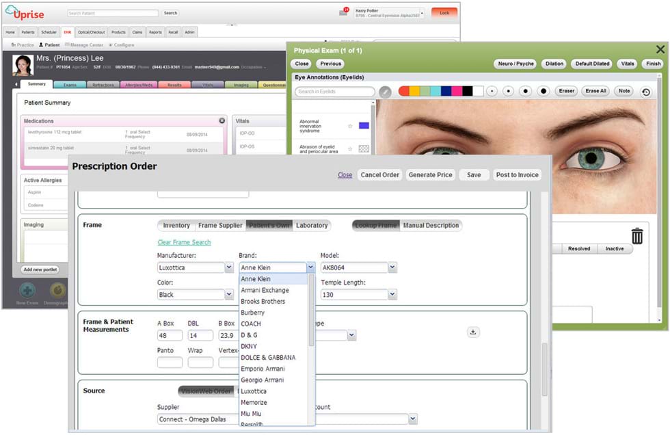670x435 pixels.
Task: Pick the navy blue annotation color
Action: (446, 91)
